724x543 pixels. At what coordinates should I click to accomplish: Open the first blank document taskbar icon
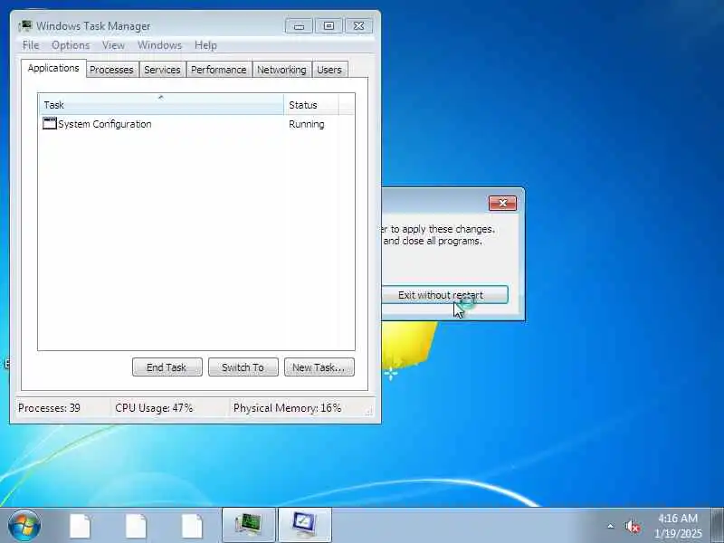(x=80, y=527)
